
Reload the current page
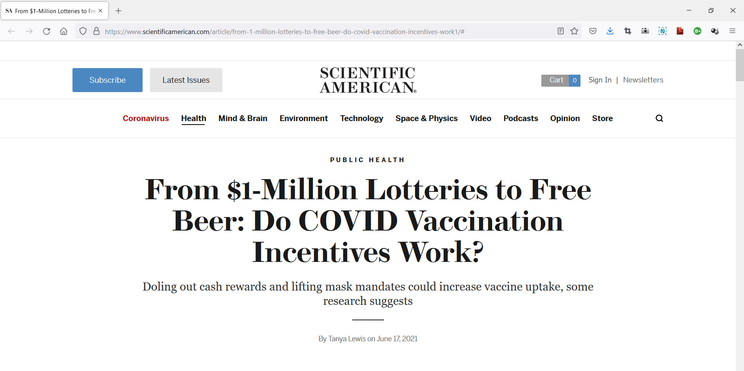[46, 31]
